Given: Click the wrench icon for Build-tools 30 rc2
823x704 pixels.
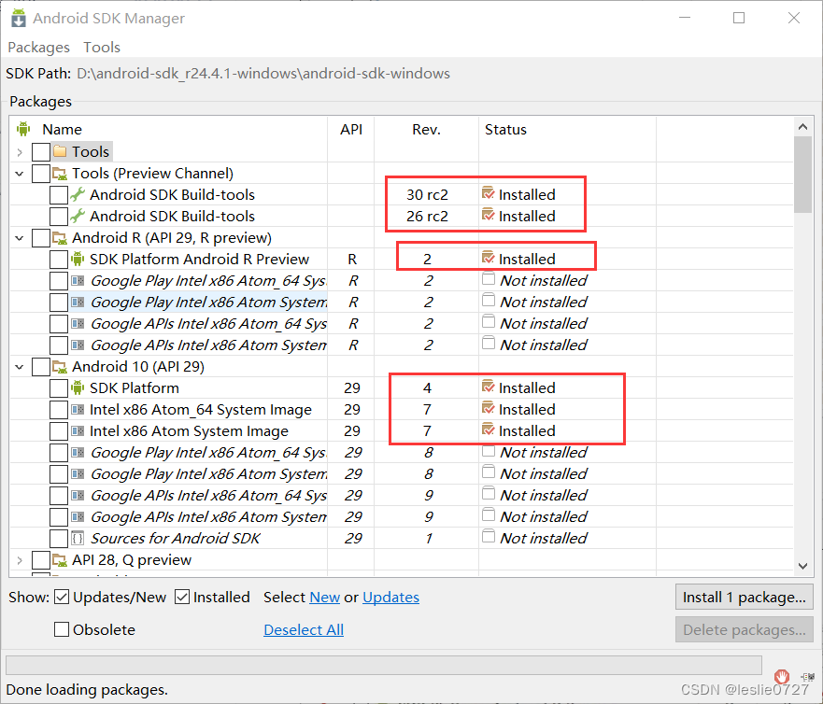Looking at the screenshot, I should (78, 194).
